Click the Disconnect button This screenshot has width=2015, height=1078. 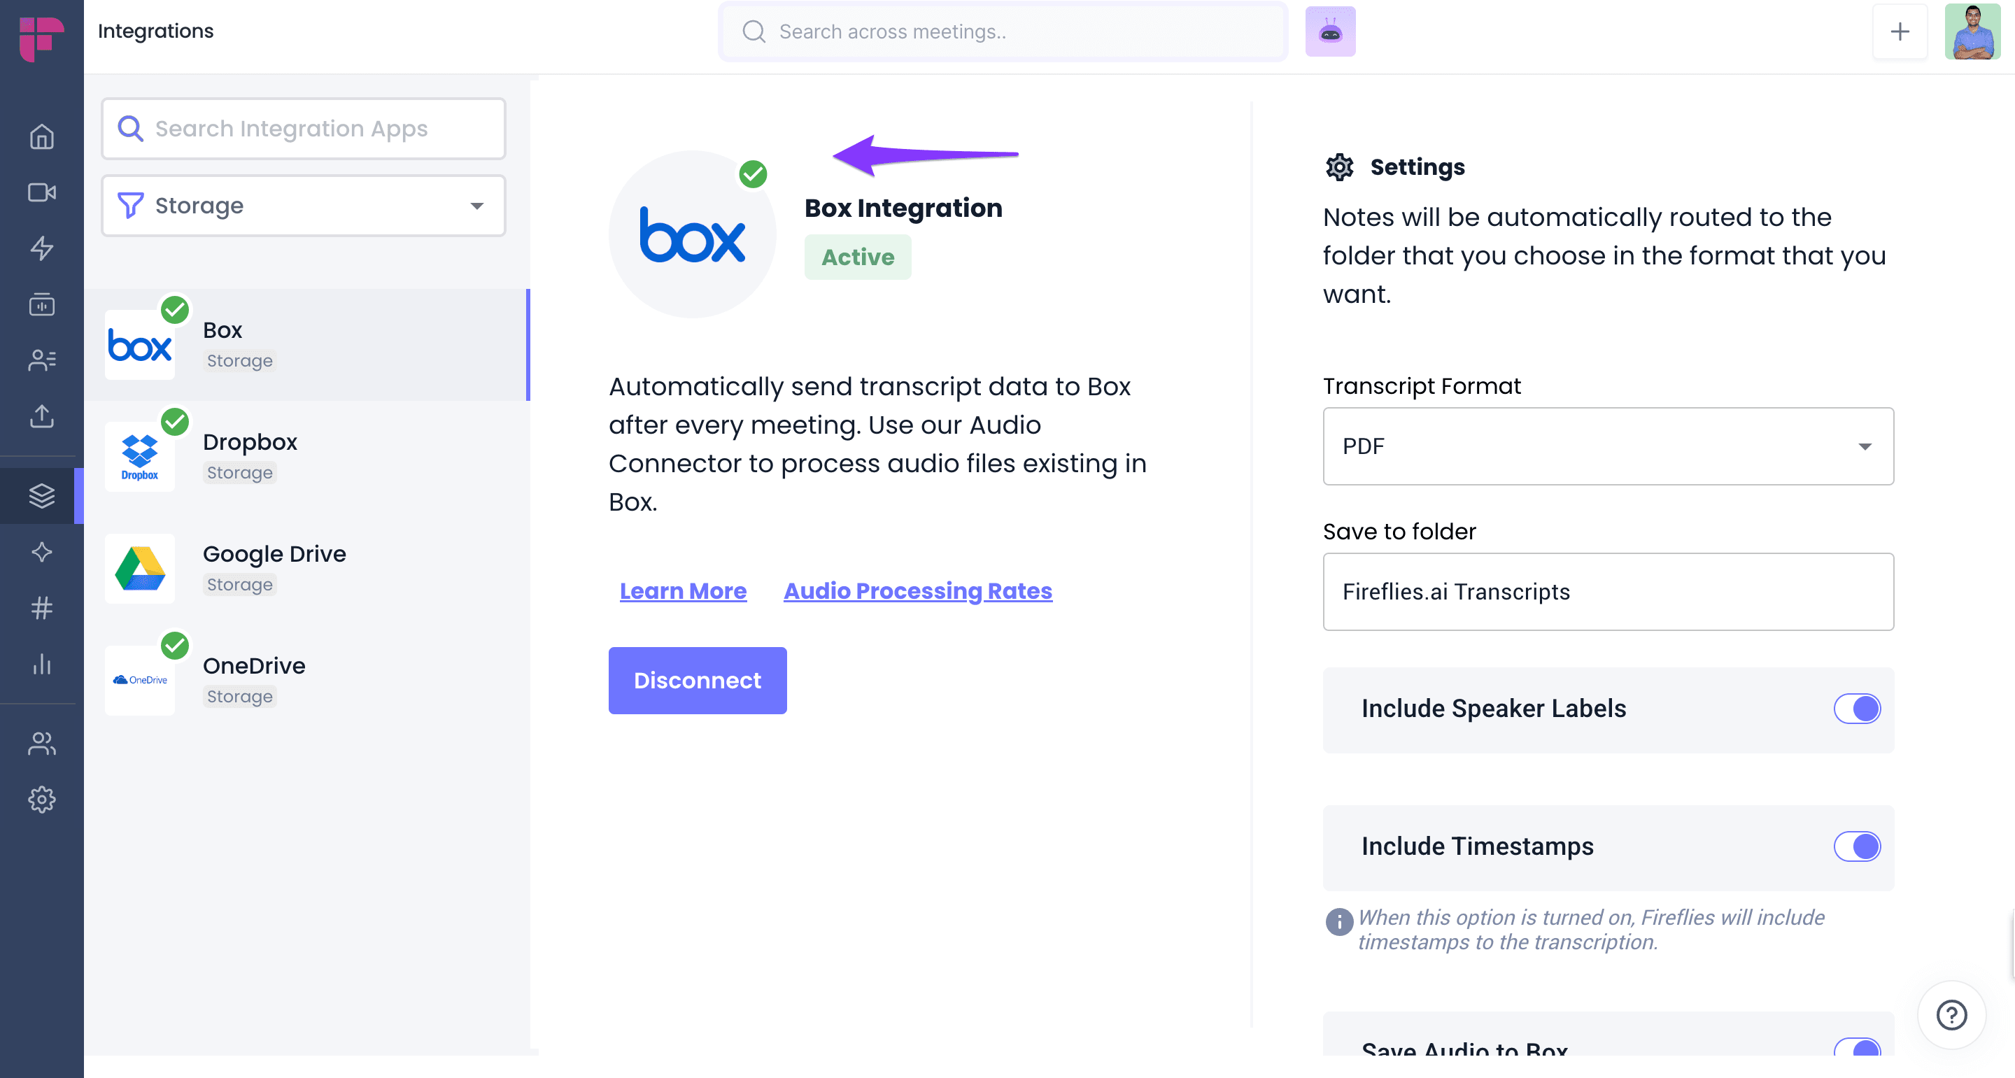point(698,681)
